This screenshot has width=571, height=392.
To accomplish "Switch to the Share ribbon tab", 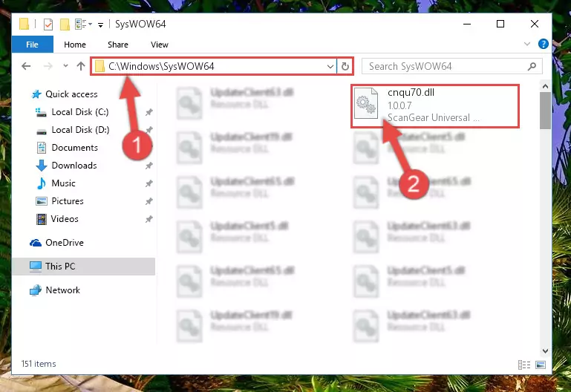I will 117,45.
